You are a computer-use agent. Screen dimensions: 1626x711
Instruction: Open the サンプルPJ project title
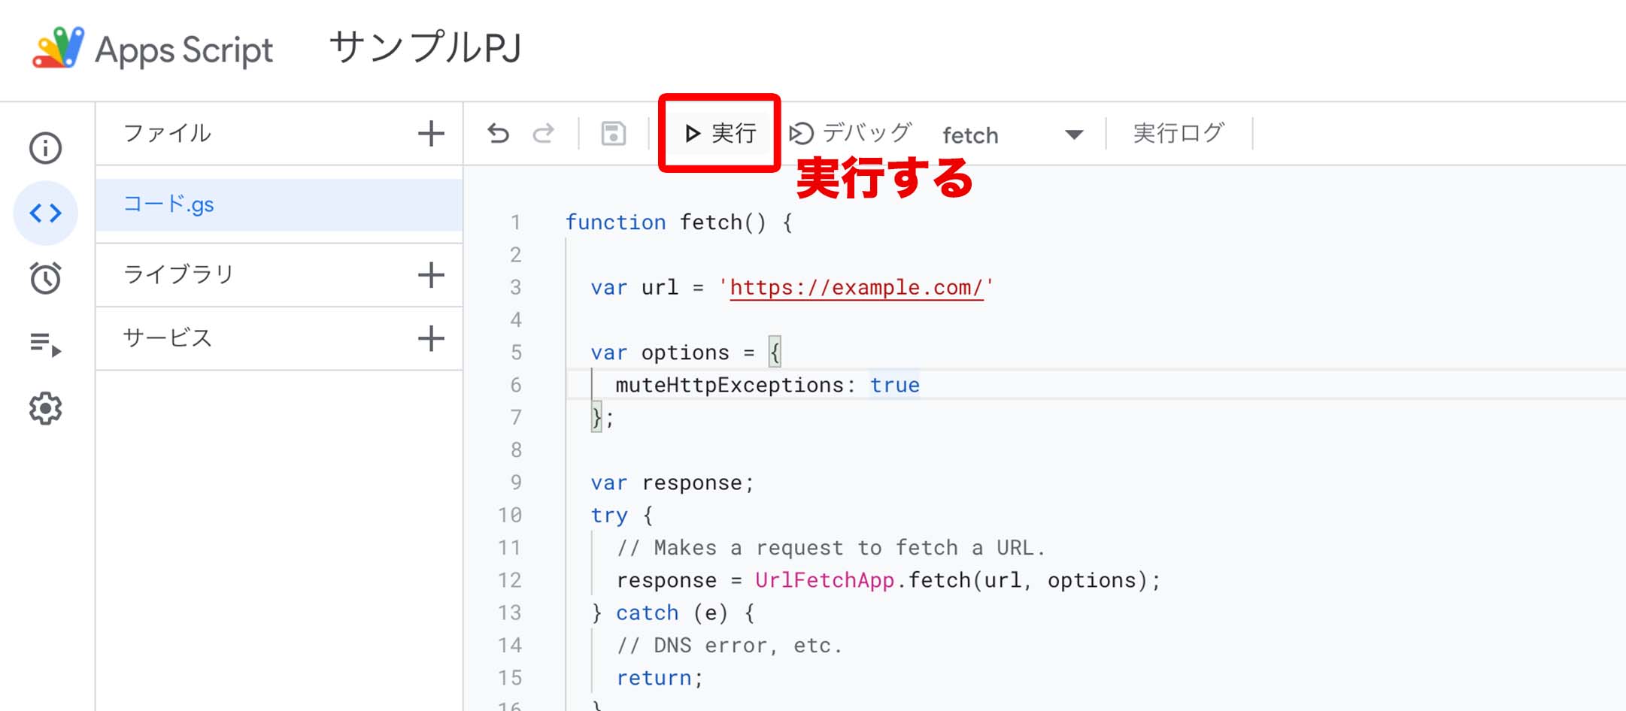pos(425,48)
